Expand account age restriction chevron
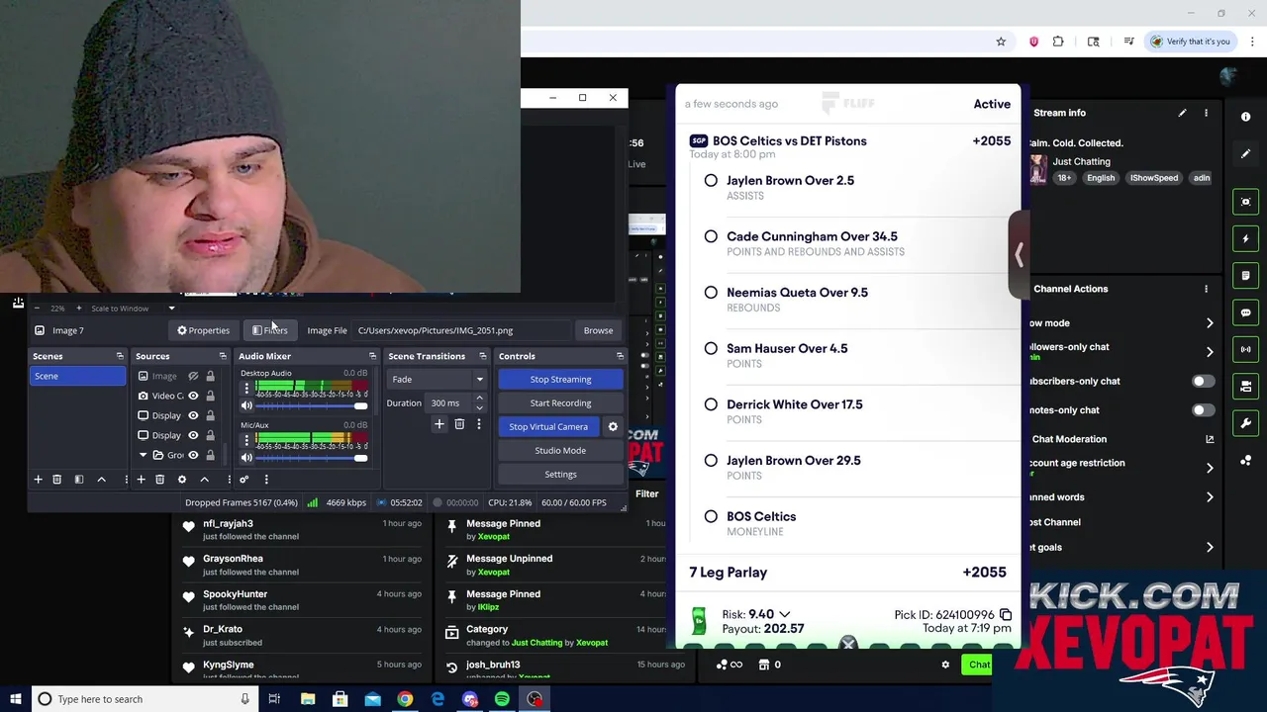 (1210, 467)
